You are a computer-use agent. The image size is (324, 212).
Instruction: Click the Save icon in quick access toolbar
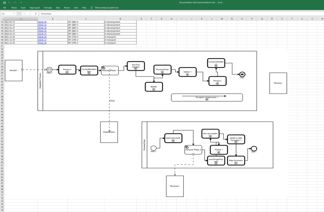click(4, 3)
